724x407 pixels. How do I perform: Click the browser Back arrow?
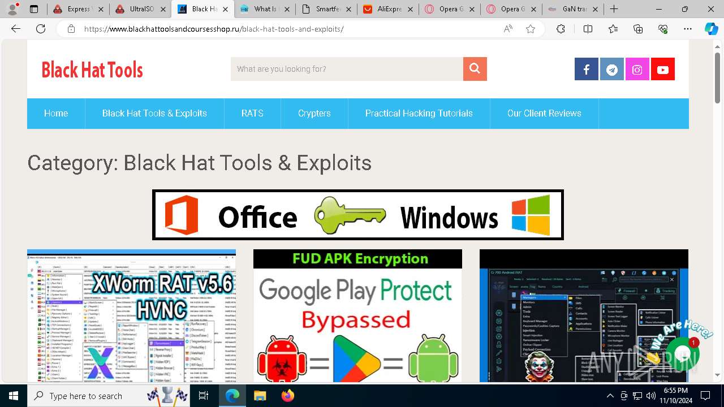pos(16,29)
